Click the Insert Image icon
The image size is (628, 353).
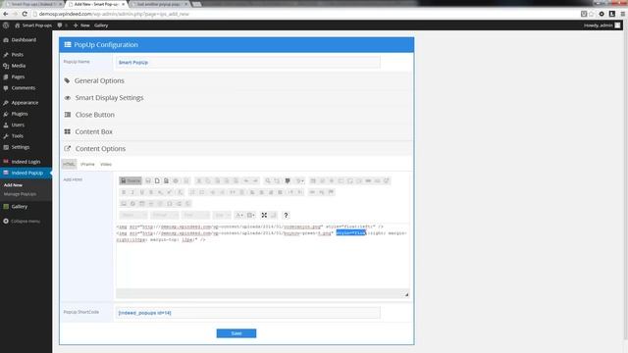click(124, 203)
